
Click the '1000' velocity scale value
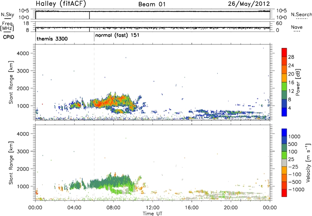[x=294, y=136]
